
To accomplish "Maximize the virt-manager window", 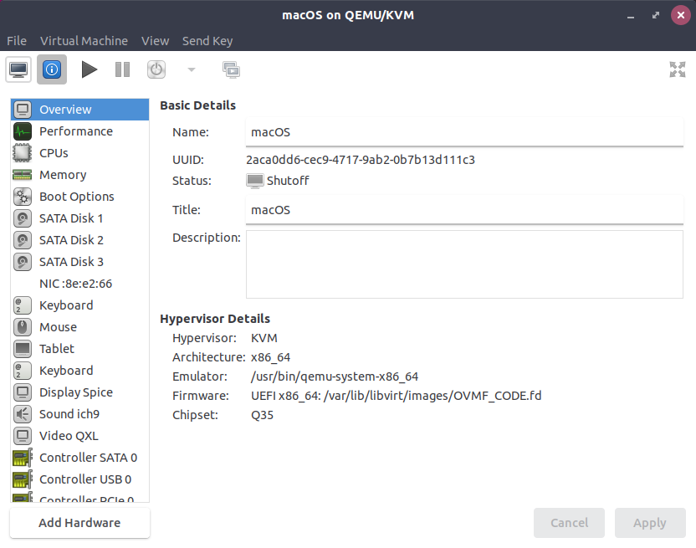I will (x=656, y=16).
